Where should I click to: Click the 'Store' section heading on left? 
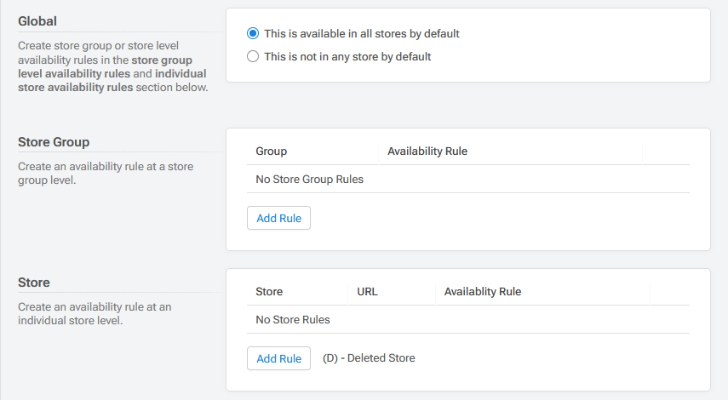(x=33, y=283)
